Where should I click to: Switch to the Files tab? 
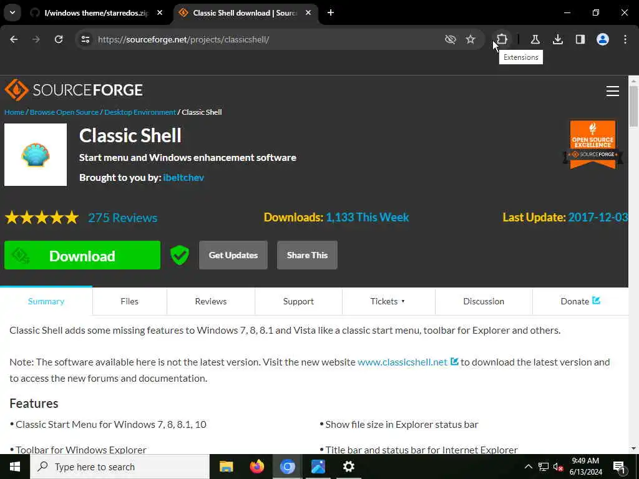tap(130, 301)
